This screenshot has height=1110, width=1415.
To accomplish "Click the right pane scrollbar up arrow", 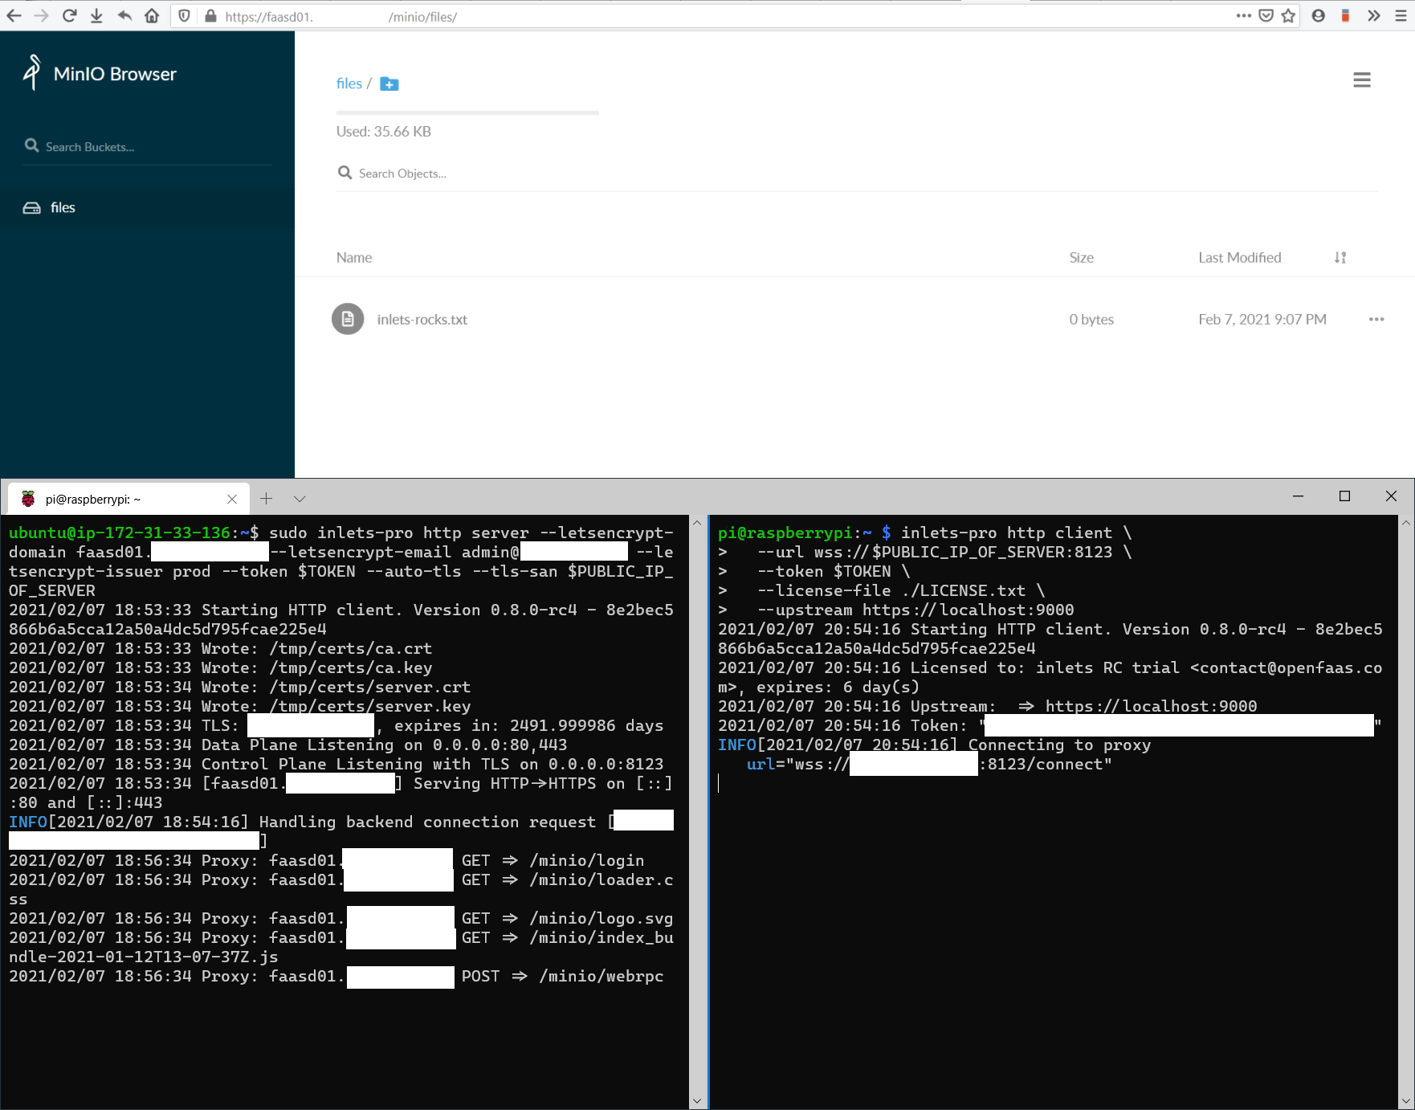I will pyautogui.click(x=1406, y=523).
